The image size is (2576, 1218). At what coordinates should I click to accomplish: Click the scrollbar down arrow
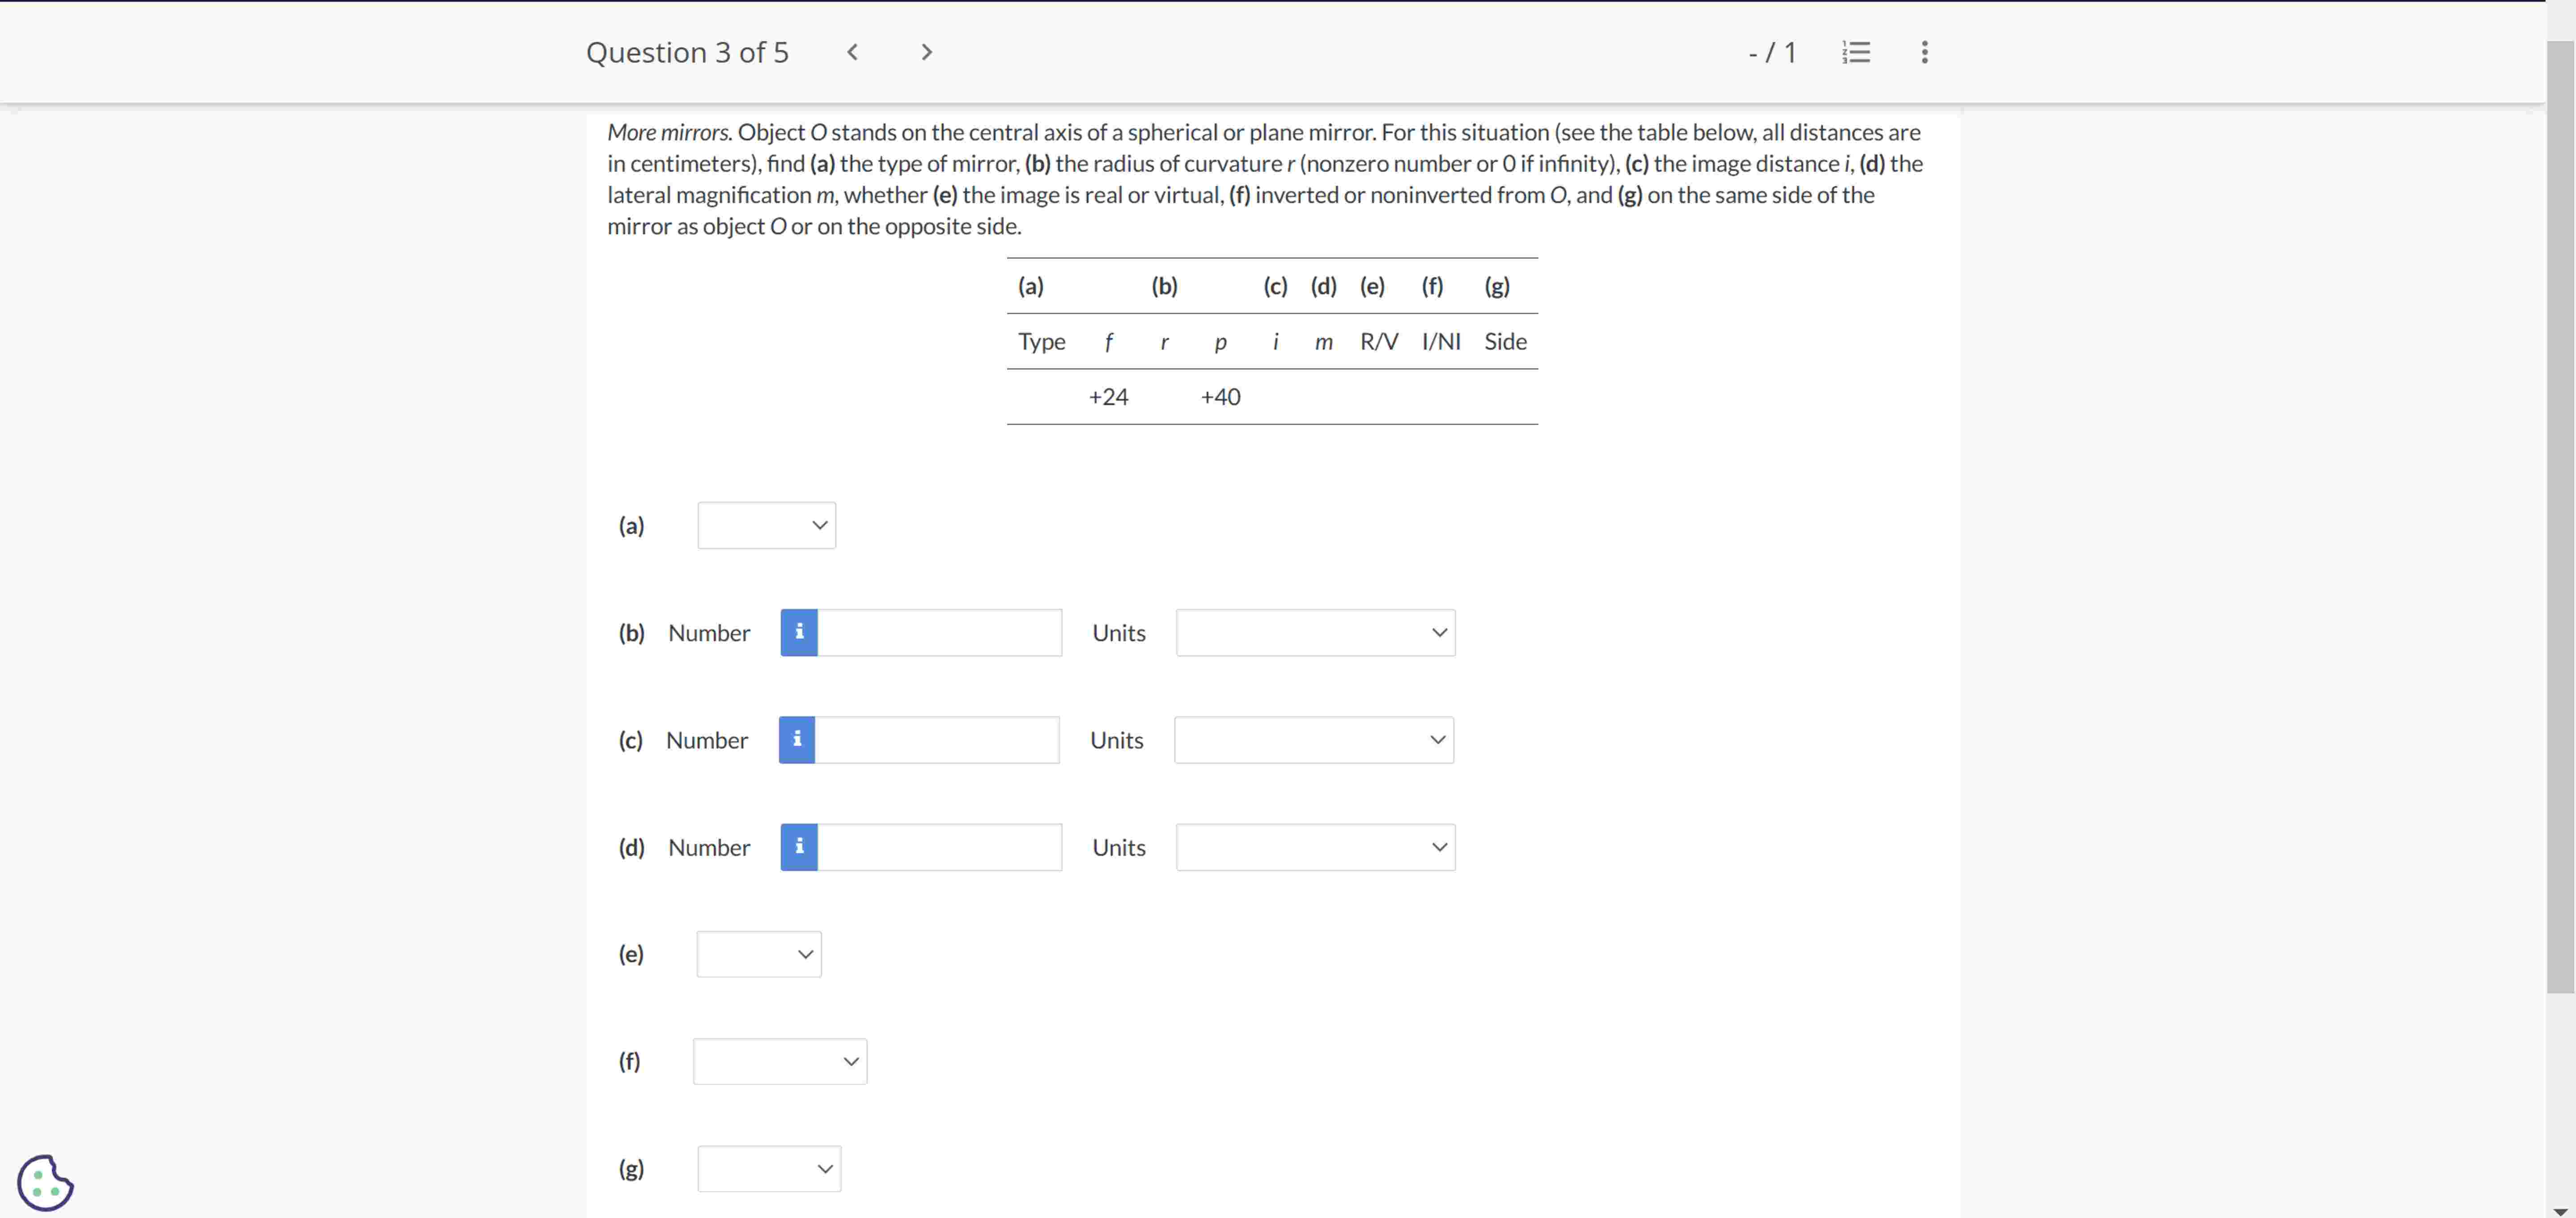pyautogui.click(x=2560, y=1210)
